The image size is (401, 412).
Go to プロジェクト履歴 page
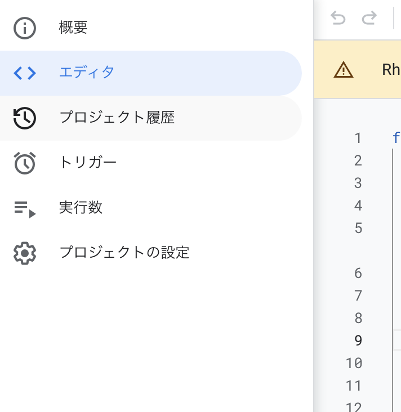coord(117,118)
